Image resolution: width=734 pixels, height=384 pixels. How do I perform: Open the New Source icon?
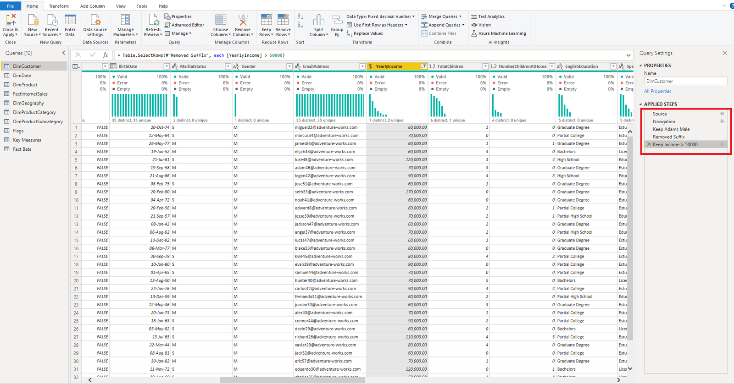coord(33,20)
